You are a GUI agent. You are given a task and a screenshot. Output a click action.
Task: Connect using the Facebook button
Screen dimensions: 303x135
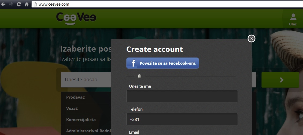(162, 63)
